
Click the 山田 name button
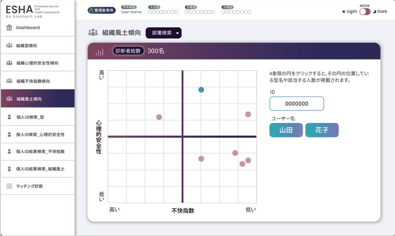(x=286, y=130)
